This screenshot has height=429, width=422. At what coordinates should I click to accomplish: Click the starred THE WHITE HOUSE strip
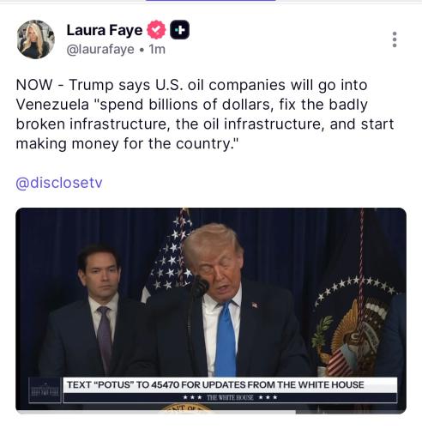click(x=230, y=397)
